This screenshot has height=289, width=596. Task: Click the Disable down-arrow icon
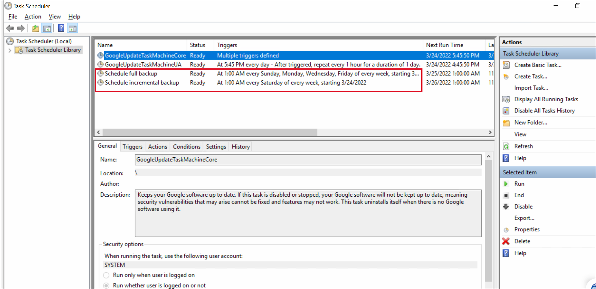click(506, 207)
